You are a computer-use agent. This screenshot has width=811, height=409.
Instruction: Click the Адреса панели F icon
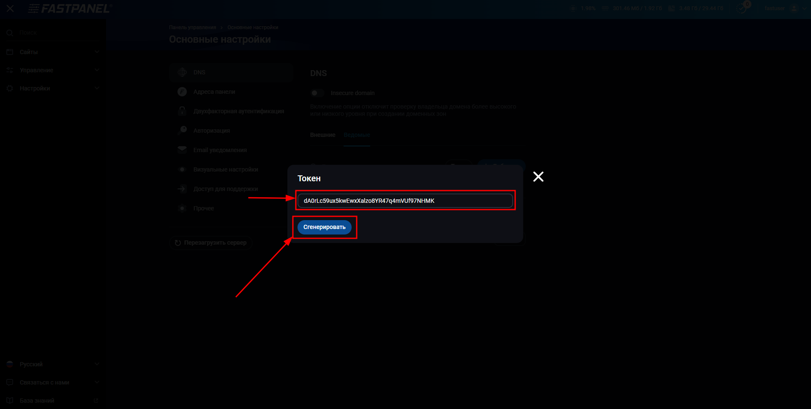(182, 92)
